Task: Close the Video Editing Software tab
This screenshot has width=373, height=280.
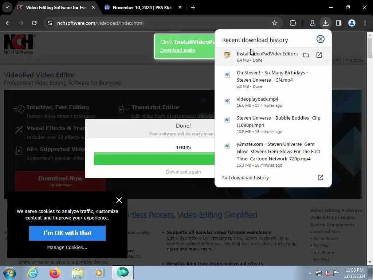Action: point(93,7)
